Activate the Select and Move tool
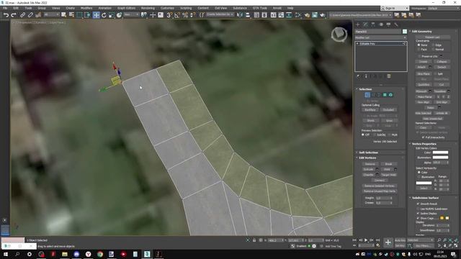Image resolution: width=461 pixels, height=259 pixels. point(96,15)
